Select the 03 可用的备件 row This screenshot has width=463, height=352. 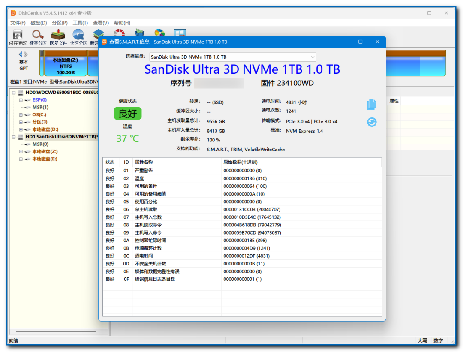(x=242, y=186)
